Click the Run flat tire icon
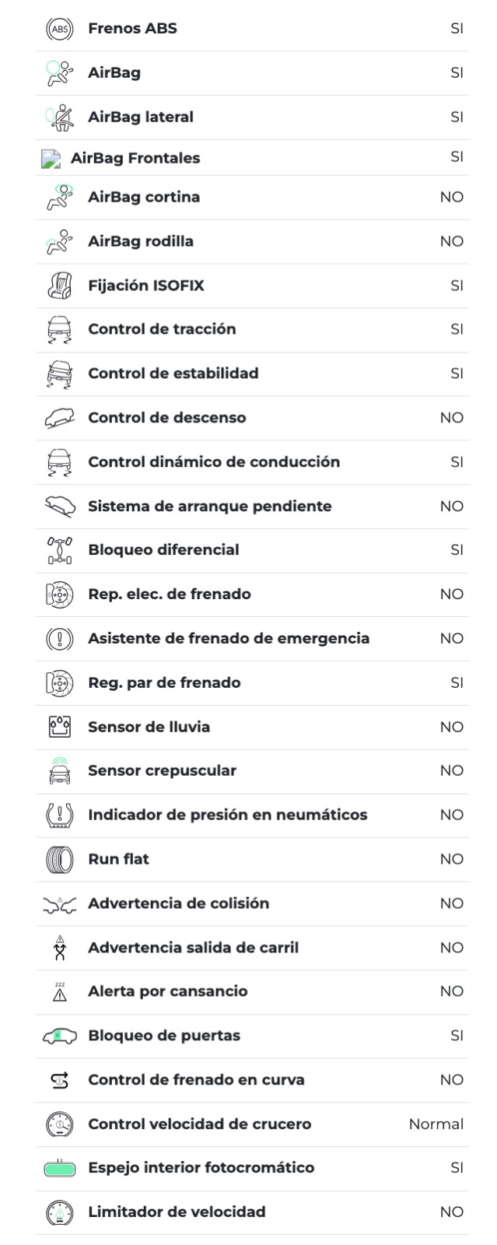 [60, 859]
